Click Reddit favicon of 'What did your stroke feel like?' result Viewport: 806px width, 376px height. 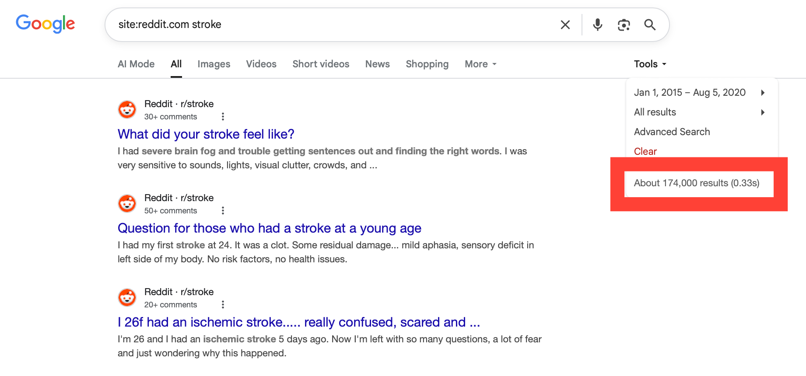pos(127,109)
